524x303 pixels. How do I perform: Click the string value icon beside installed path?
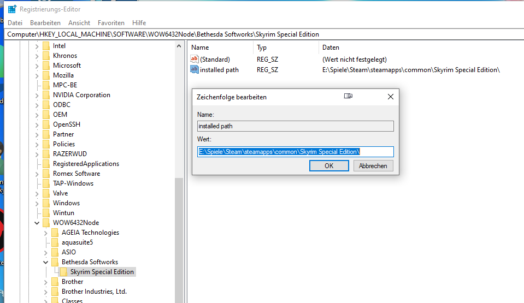click(195, 69)
